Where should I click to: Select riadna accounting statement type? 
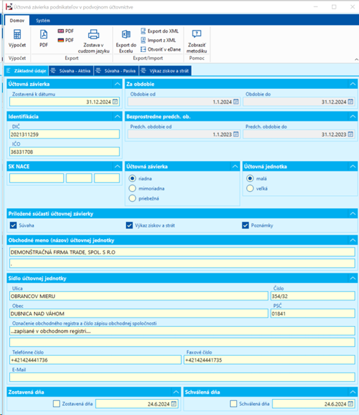(132, 179)
